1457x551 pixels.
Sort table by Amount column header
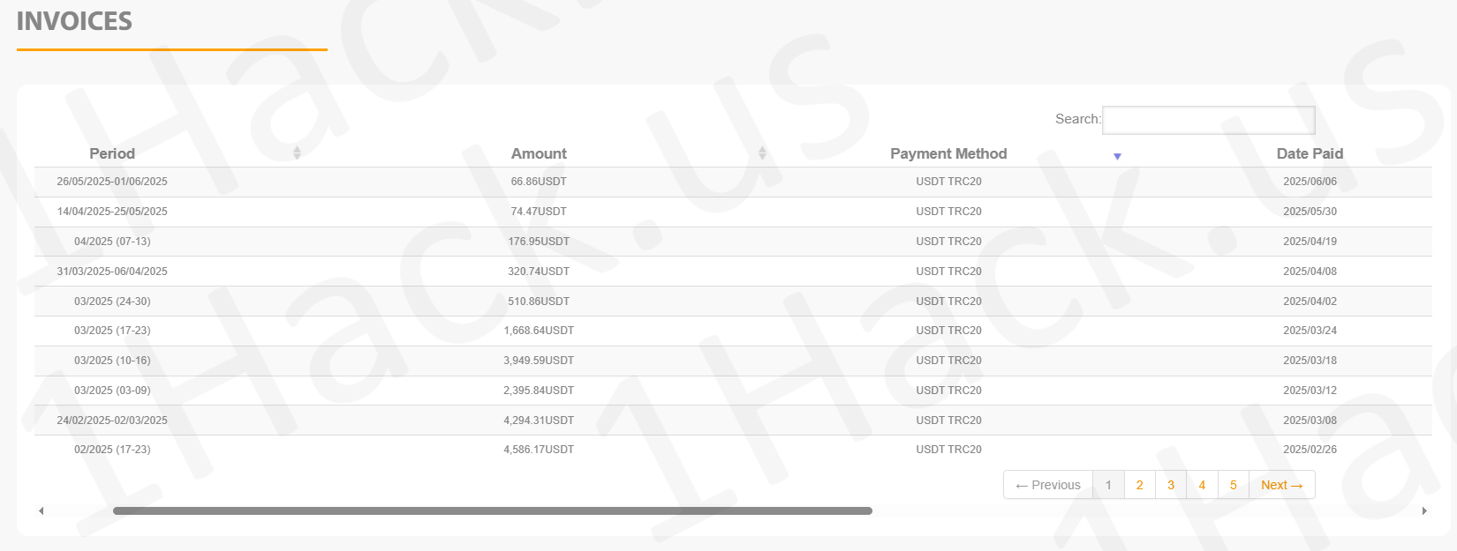click(x=539, y=153)
